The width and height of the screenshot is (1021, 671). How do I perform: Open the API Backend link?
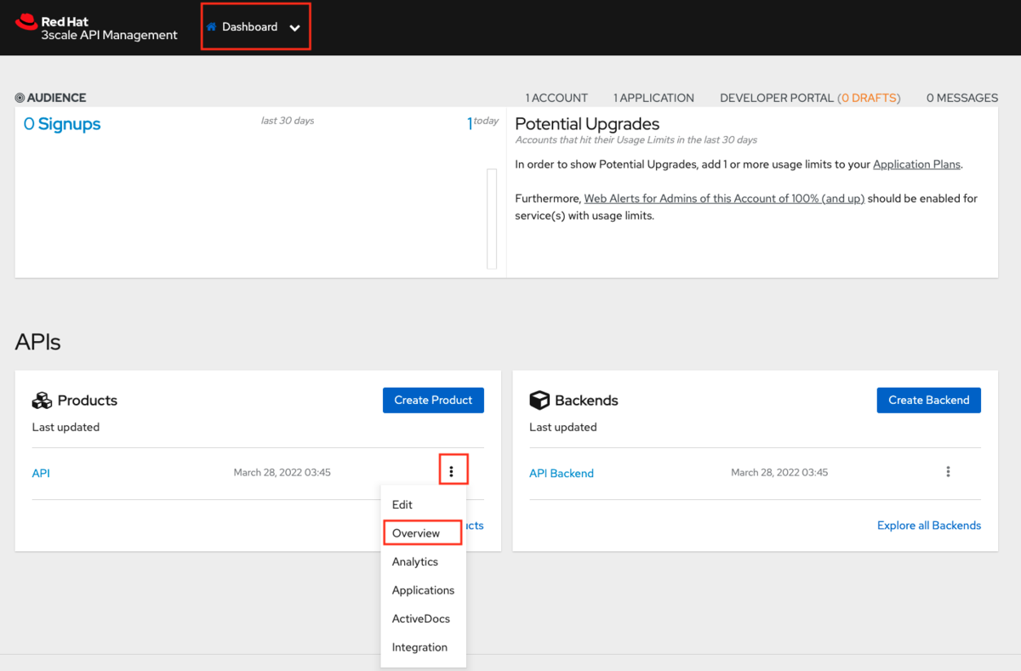(x=562, y=473)
